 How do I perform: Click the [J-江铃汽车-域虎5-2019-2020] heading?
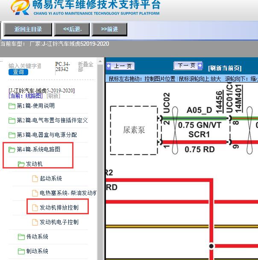(x=41, y=91)
